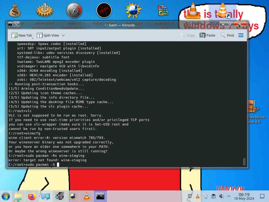This screenshot has width=269, height=202.
Task: Click 'ttf-dejavu: subtitle font' line
Action: (x=43, y=57)
